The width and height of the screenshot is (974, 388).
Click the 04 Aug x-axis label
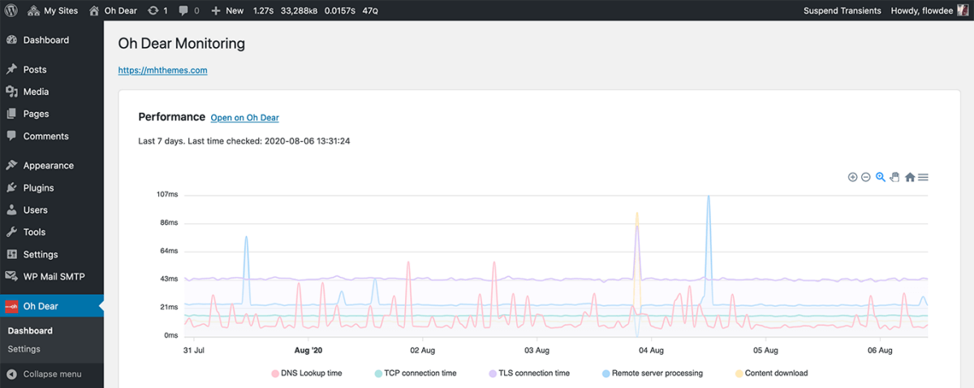[x=652, y=351]
